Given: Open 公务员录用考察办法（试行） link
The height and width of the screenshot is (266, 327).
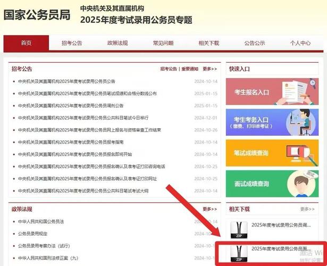Looking at the screenshot, I should 44,246.
